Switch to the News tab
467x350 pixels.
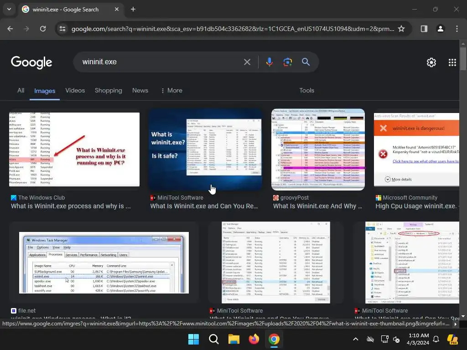pyautogui.click(x=140, y=91)
